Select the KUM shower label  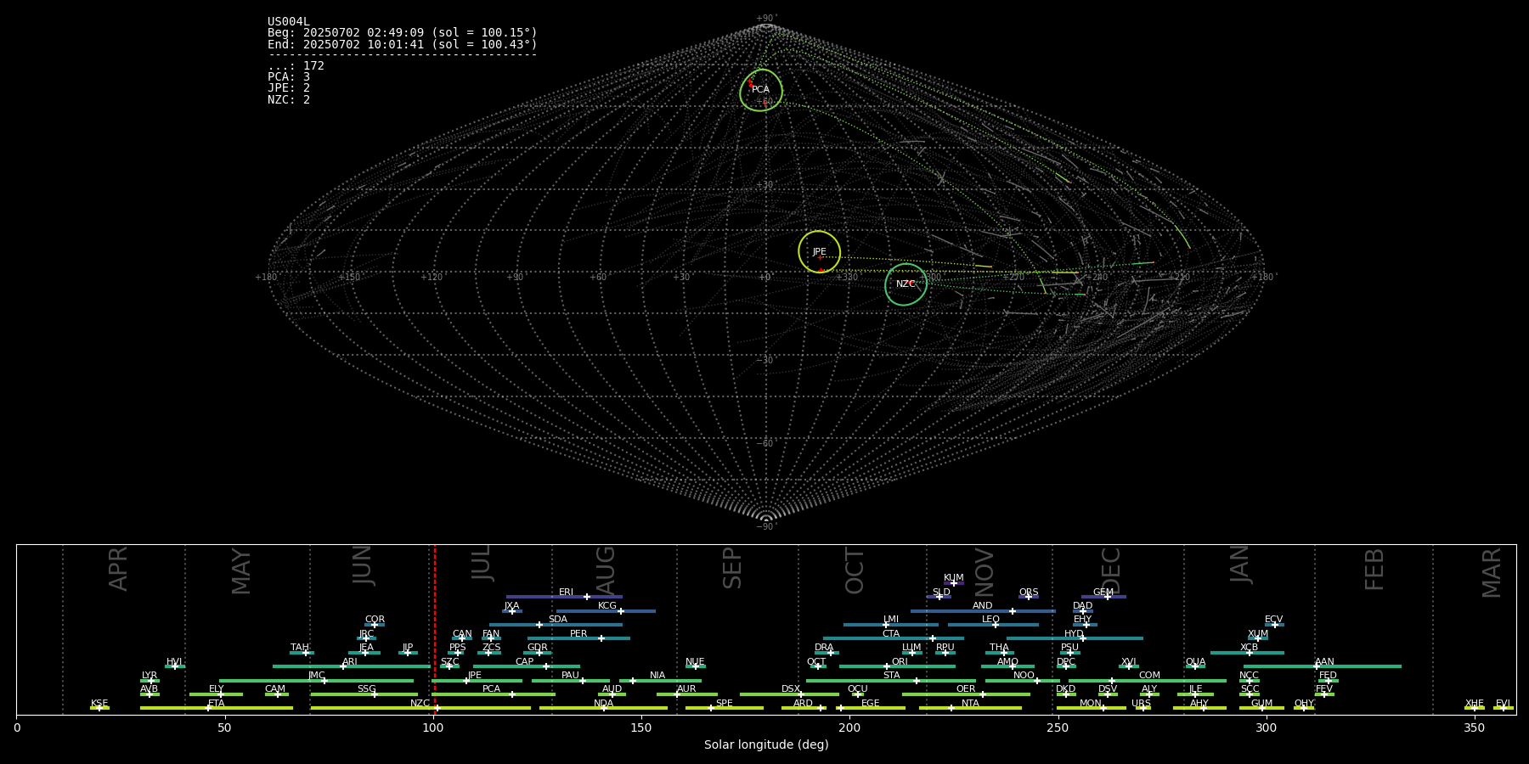click(954, 578)
